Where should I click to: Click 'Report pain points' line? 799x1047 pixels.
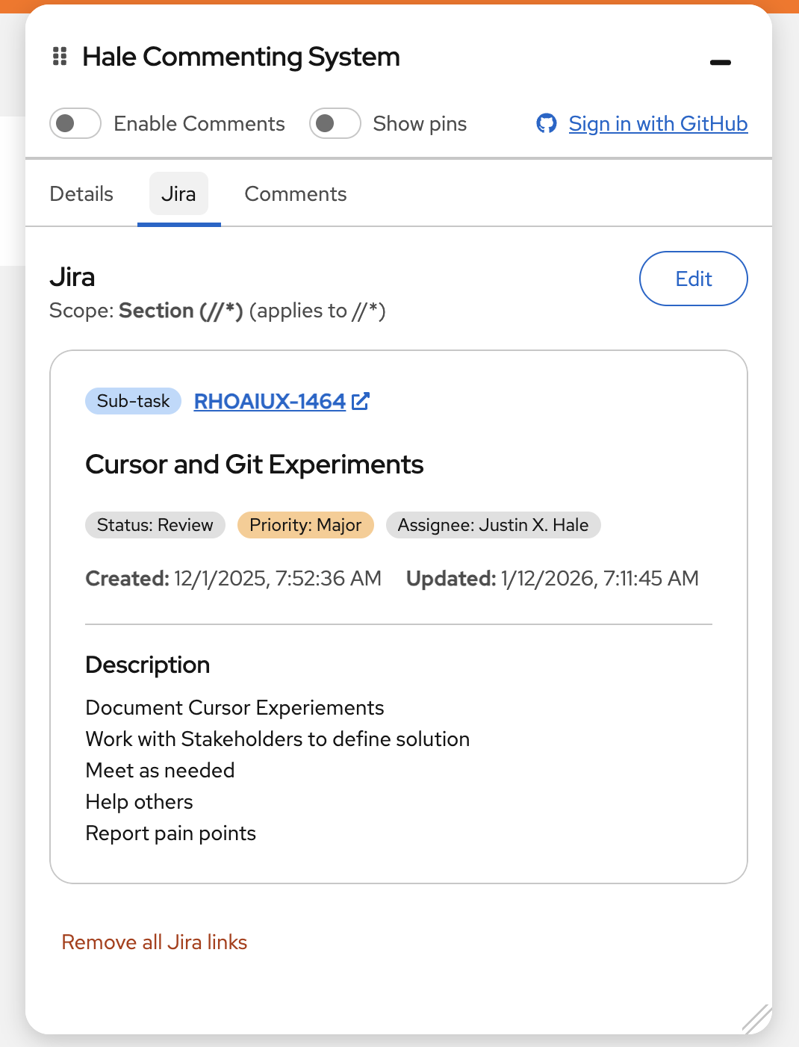(x=171, y=833)
